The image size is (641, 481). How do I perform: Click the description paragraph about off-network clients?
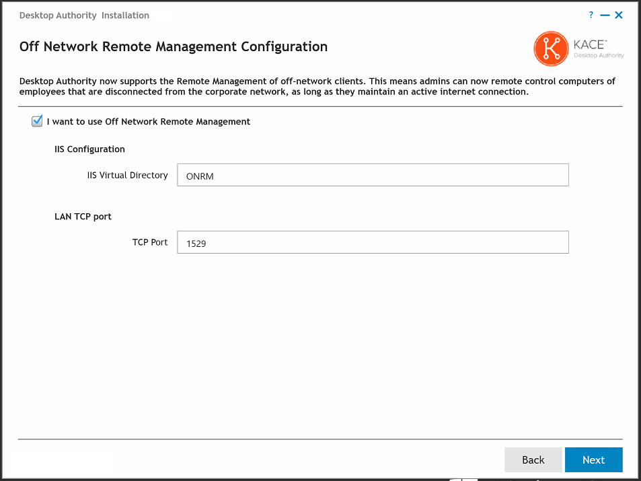(x=317, y=87)
